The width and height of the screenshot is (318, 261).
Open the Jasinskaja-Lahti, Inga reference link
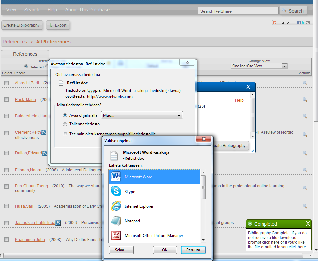[35, 223]
